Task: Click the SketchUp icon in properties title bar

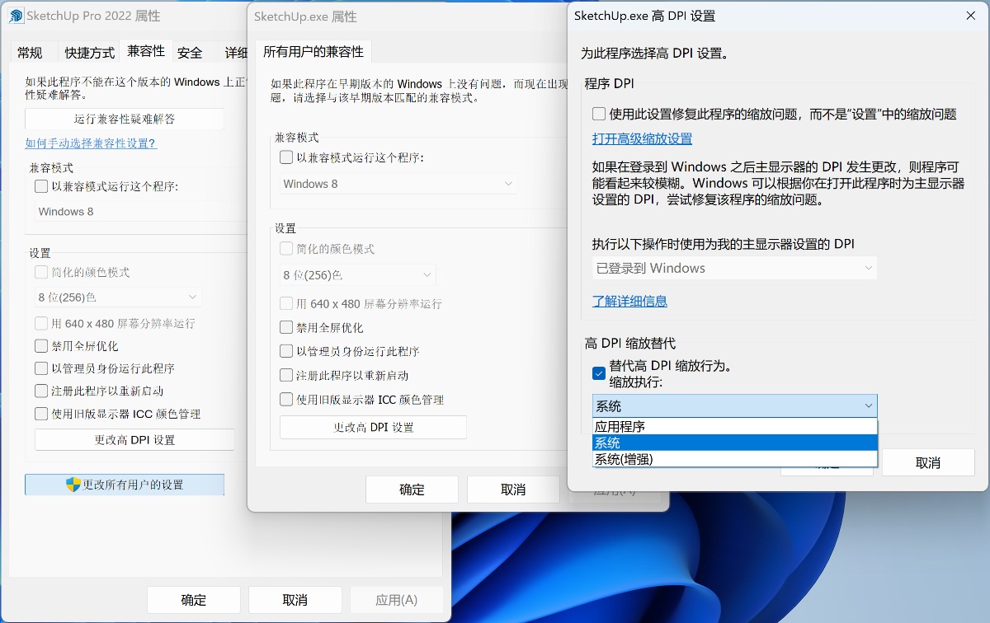Action: [x=16, y=16]
